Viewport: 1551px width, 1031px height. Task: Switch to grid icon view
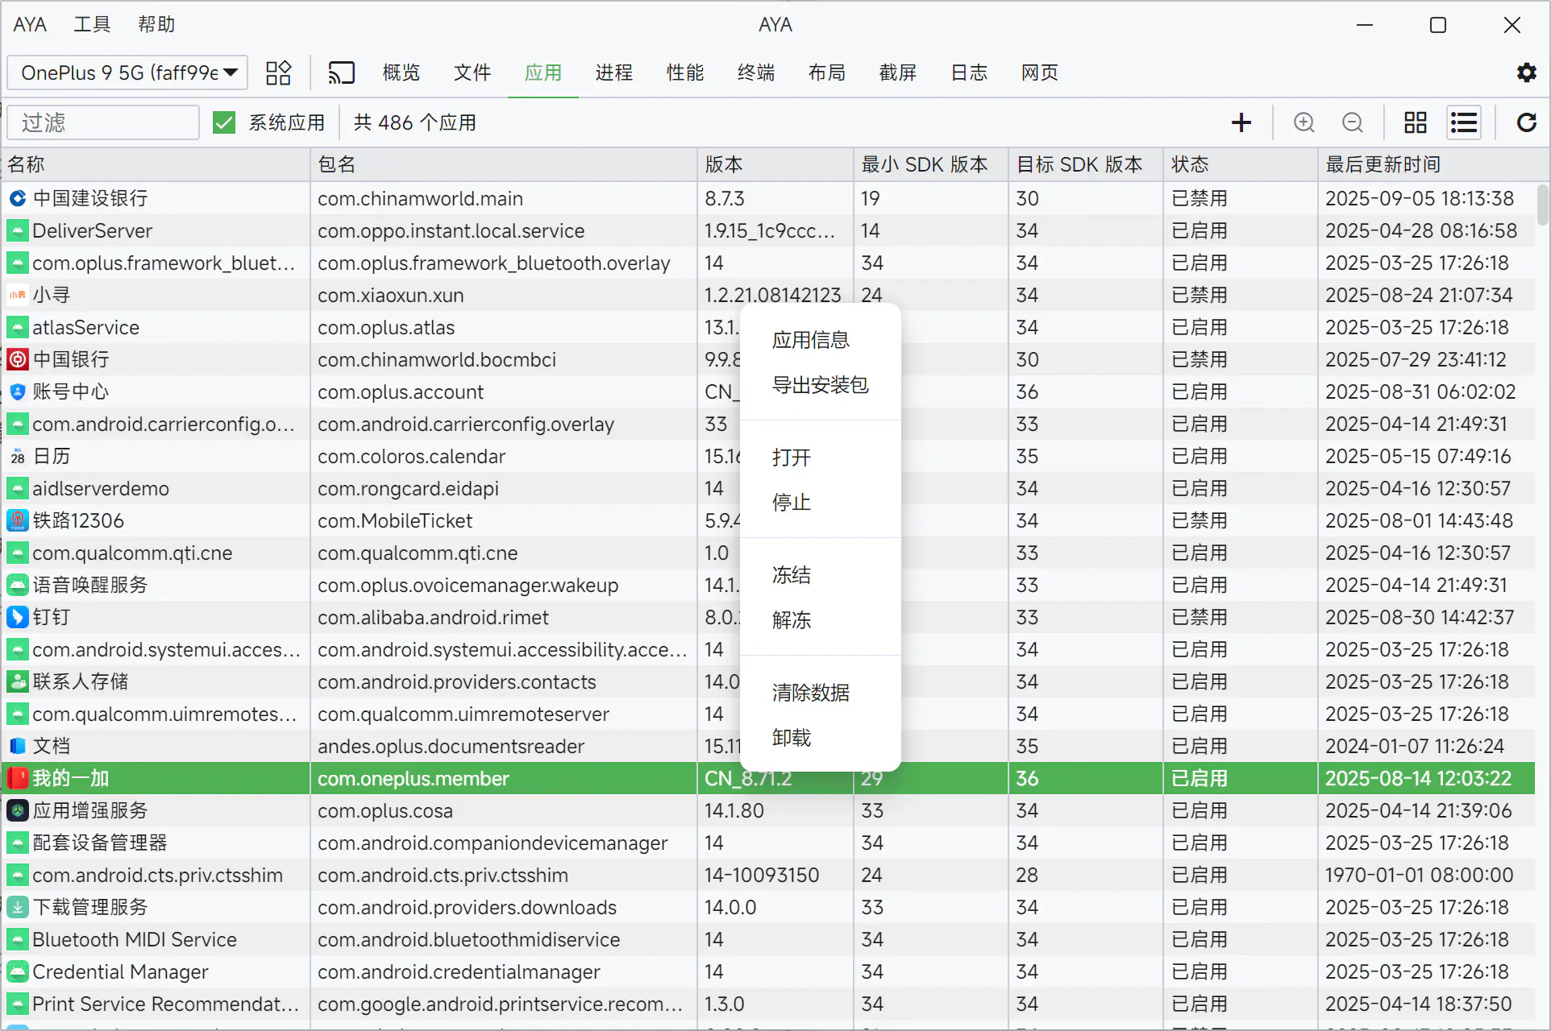[1415, 122]
